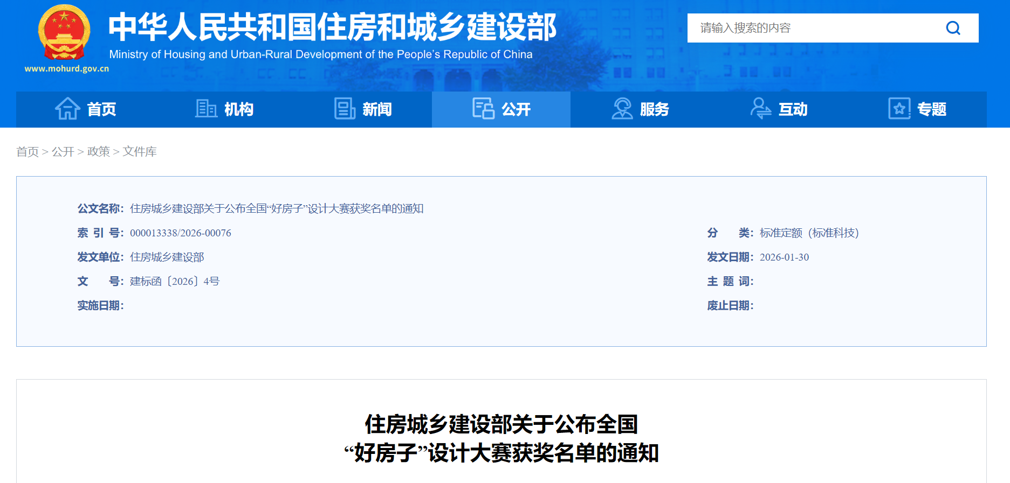This screenshot has height=483, width=1010.
Task: Click the bold article headline
Action: point(501,438)
